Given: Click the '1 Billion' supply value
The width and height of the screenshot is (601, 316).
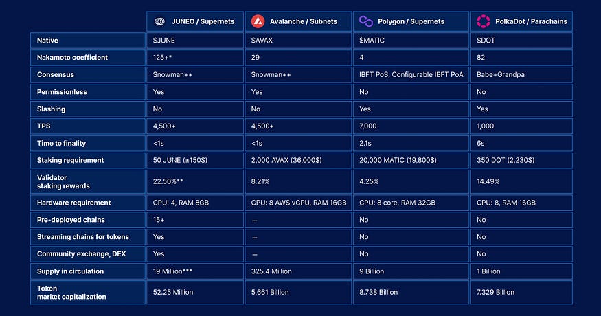Looking at the screenshot, I should [488, 271].
